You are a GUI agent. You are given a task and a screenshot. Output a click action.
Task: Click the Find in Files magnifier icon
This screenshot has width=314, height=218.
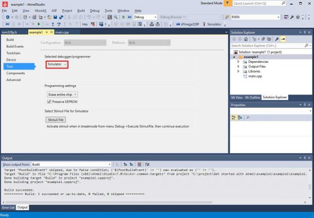116,17
